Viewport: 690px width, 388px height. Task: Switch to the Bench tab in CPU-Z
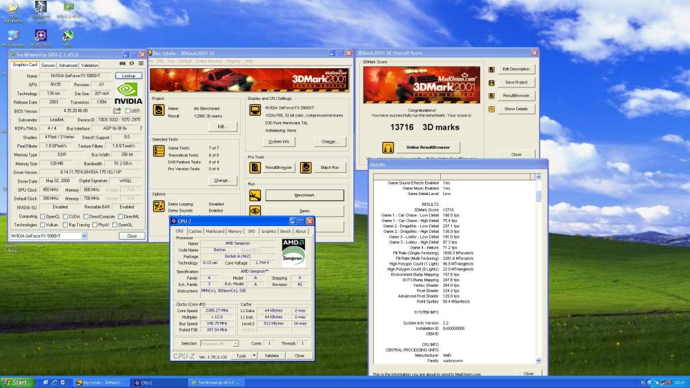tap(286, 231)
